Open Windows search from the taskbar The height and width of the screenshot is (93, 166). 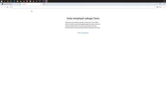click(x=5, y=1)
